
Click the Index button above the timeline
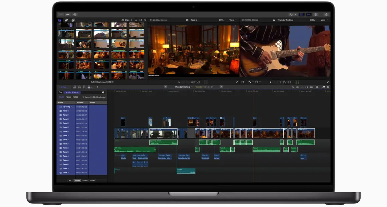tap(63, 87)
